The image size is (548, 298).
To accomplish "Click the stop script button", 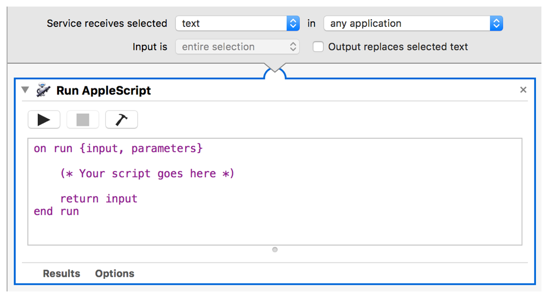I will [83, 120].
